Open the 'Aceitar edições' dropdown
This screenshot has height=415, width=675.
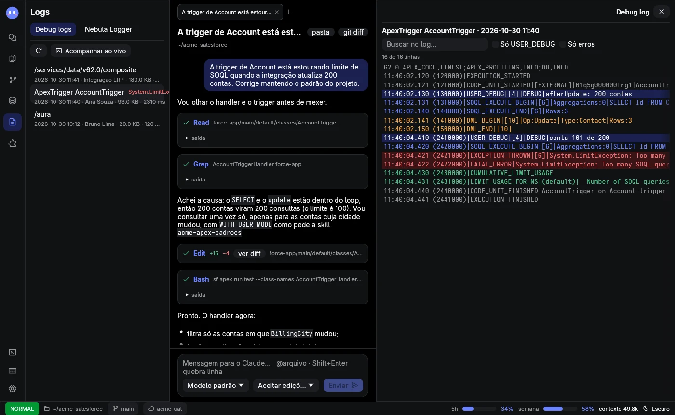285,385
